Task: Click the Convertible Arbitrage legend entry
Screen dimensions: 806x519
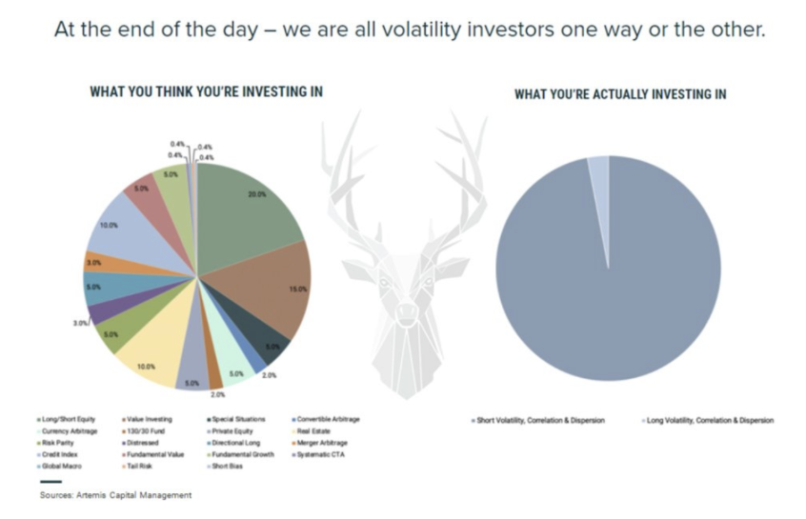Action: pyautogui.click(x=326, y=419)
